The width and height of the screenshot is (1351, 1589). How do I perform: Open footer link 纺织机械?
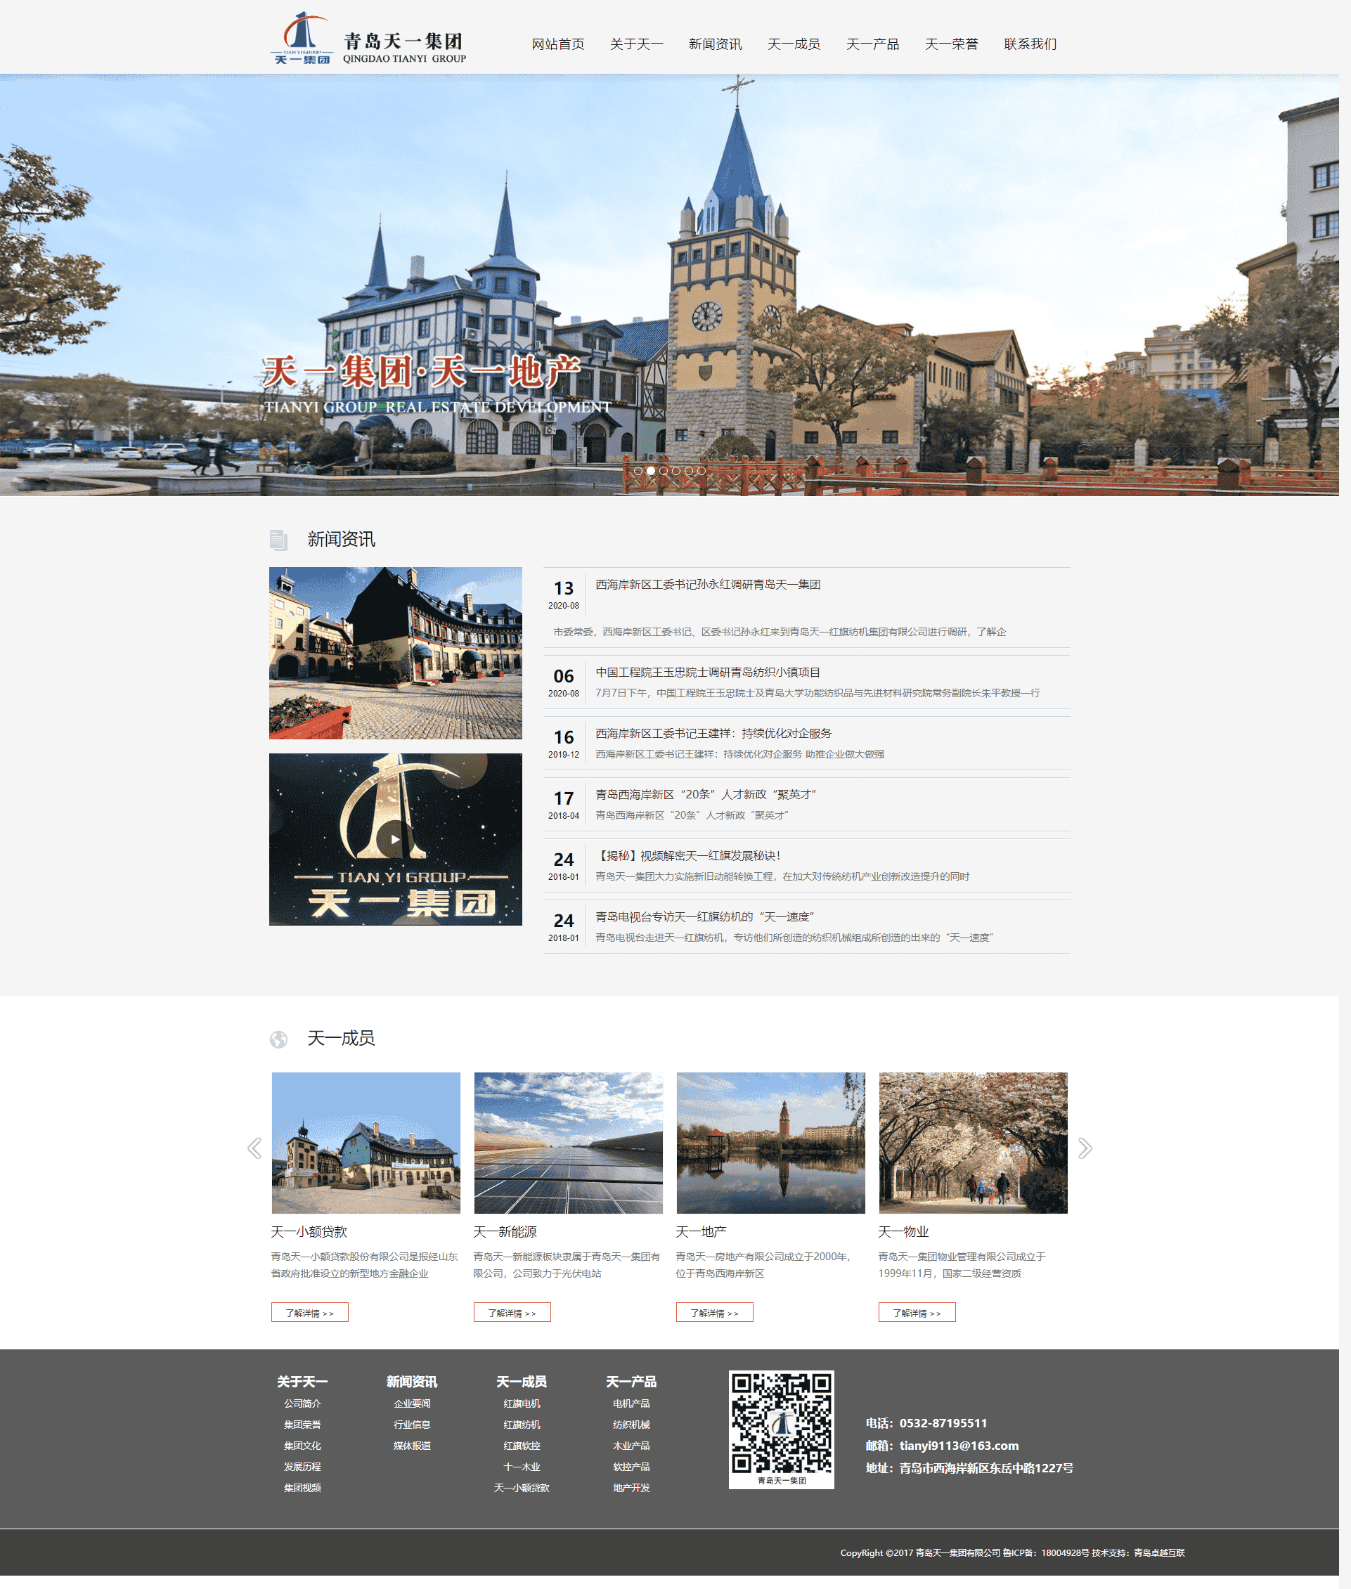631,1425
